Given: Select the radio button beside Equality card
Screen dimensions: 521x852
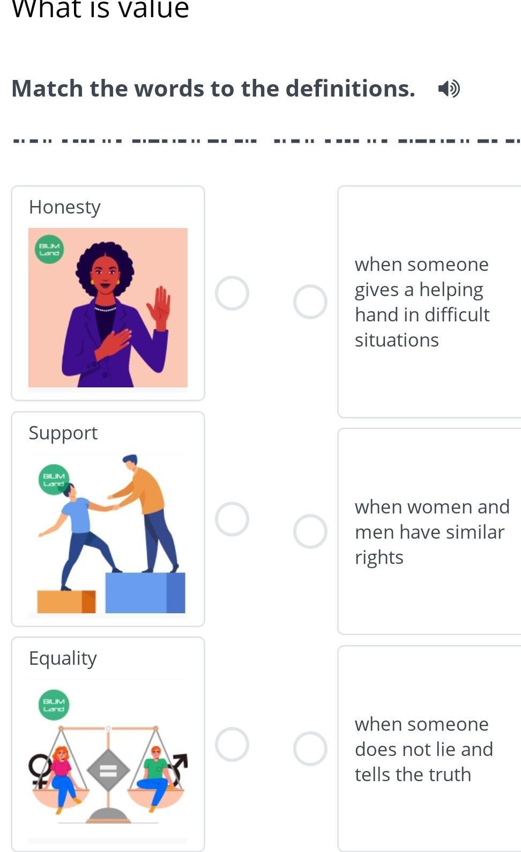Looking at the screenshot, I should tap(232, 744).
